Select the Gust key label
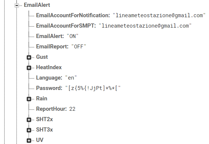209x144 pixels. coord(42,57)
